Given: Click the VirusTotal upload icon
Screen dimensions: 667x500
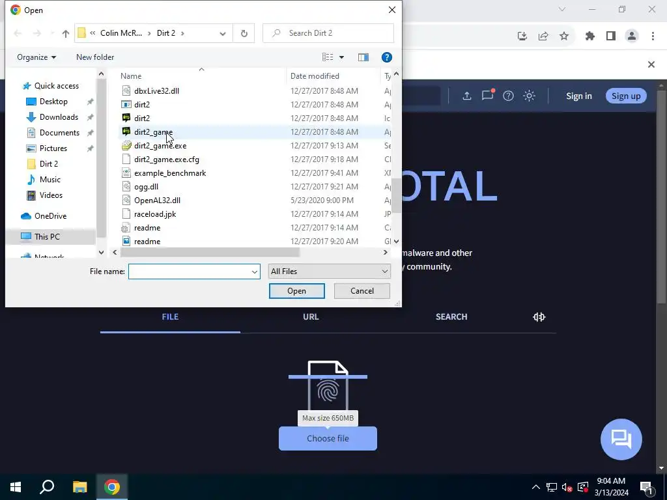Looking at the screenshot, I should tap(466, 96).
